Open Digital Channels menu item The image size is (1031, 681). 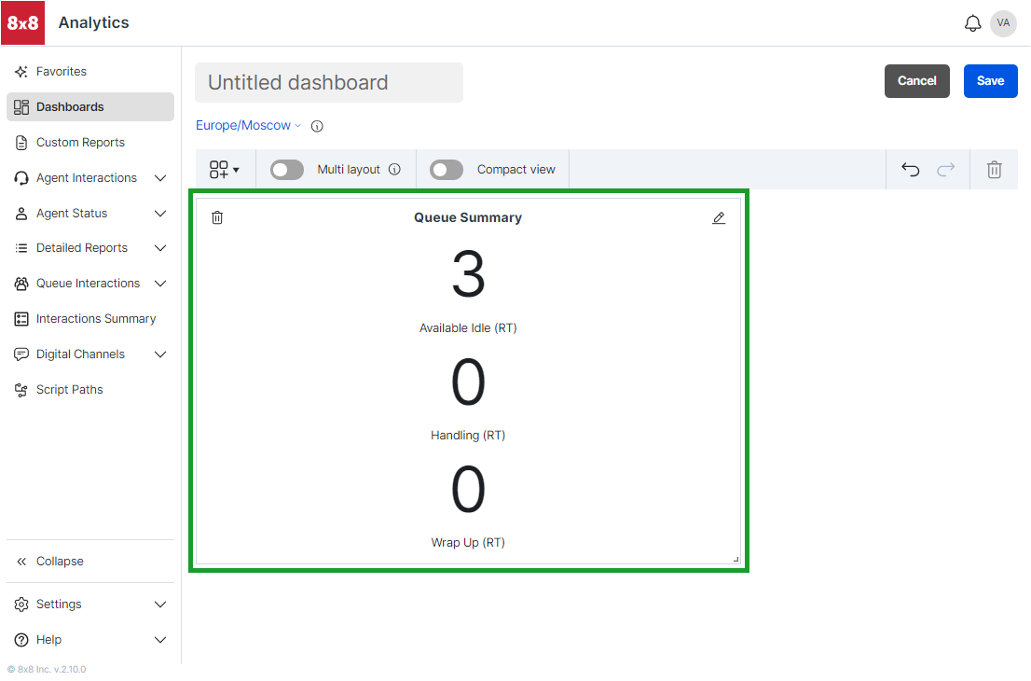click(80, 354)
